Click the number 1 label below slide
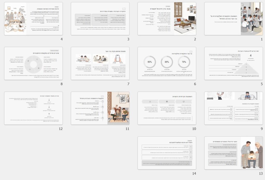This screenshot has width=265, height=180. [x=262, y=39]
